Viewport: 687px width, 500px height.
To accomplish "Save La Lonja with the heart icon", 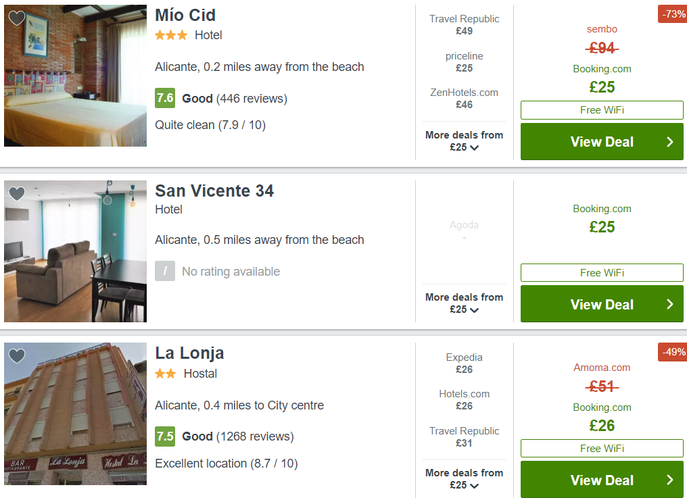I will click(17, 356).
